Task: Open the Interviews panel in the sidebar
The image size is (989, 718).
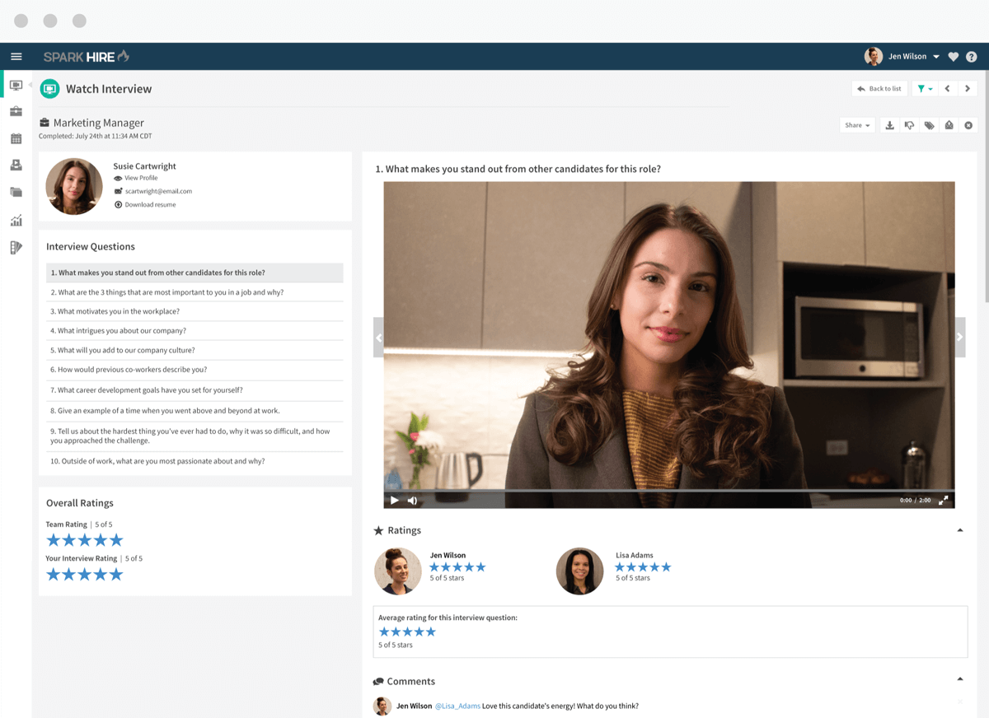Action: (16, 85)
